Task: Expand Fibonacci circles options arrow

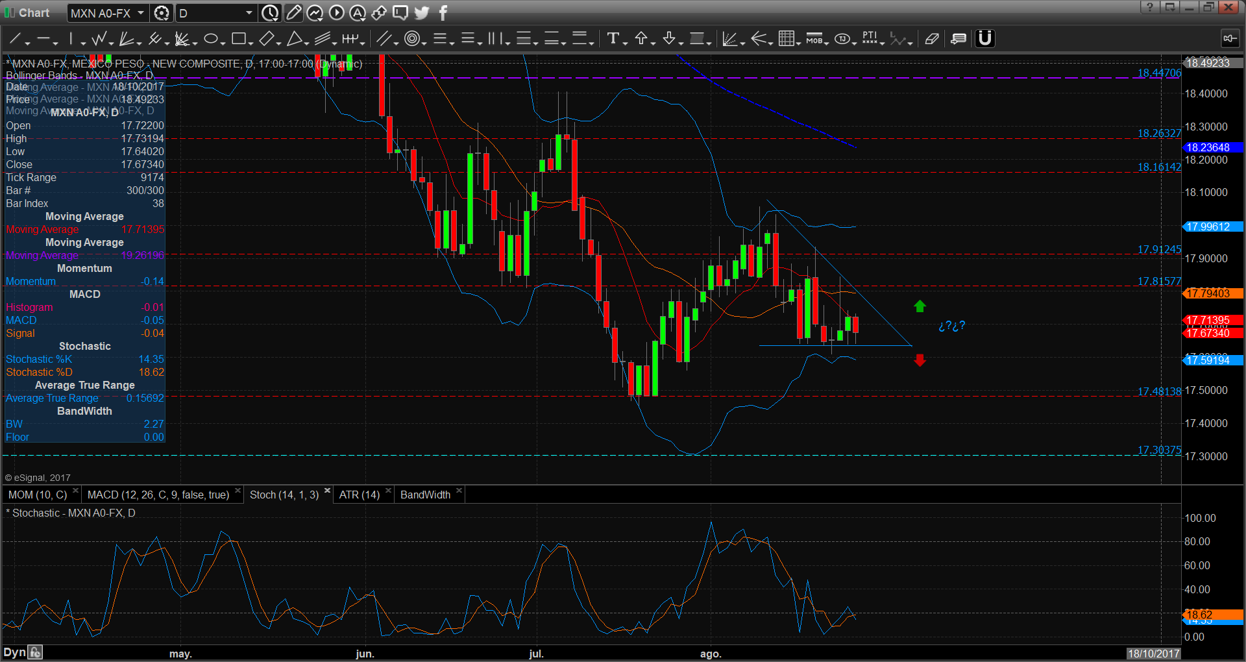Action: tap(424, 43)
